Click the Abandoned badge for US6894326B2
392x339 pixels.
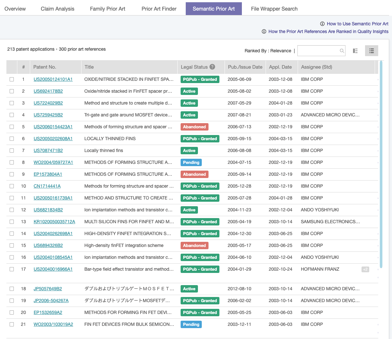coord(194,245)
